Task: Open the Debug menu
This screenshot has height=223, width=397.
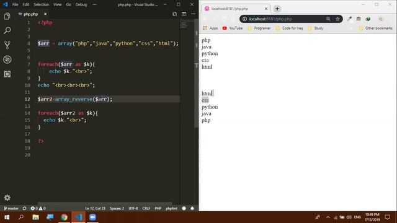Action: (x=81, y=4)
